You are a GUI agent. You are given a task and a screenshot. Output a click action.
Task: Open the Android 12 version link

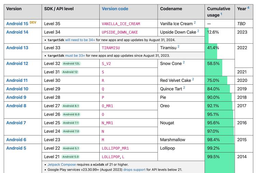17,63
